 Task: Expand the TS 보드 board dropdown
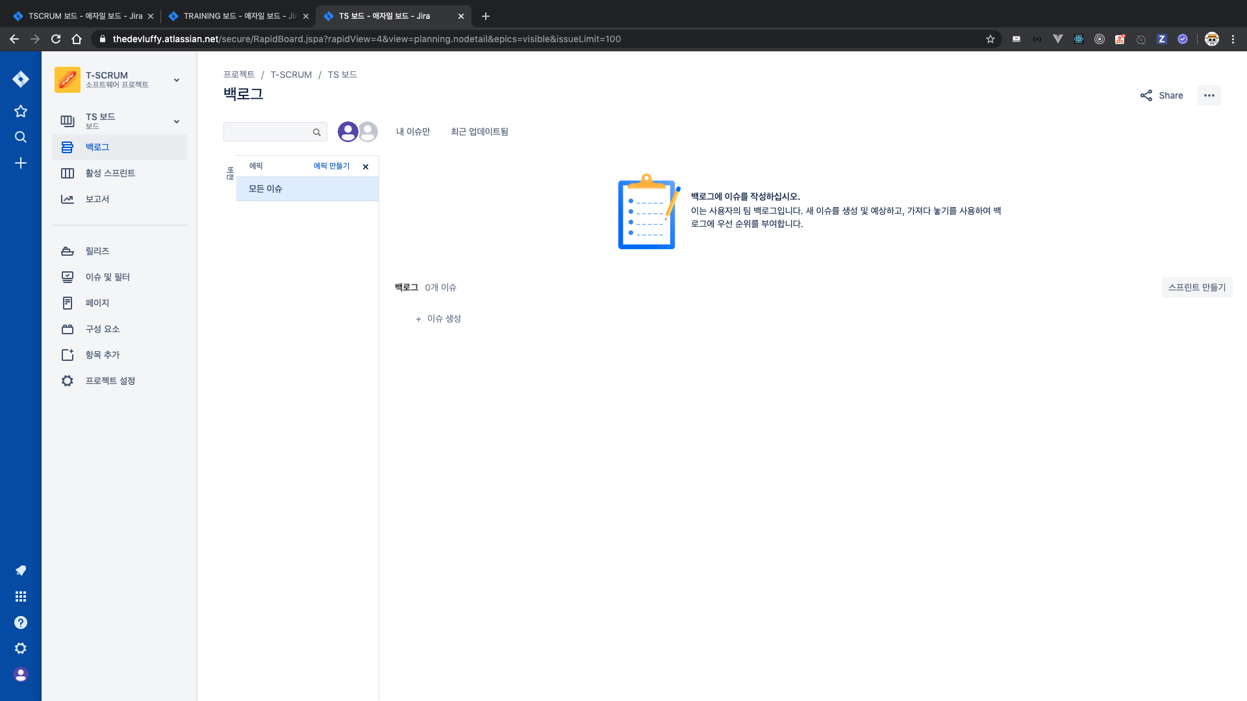(x=177, y=121)
